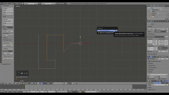Image resolution: width=169 pixels, height=95 pixels.
Task: Click the Scale button in tool shelf
Action: pos(8,12)
